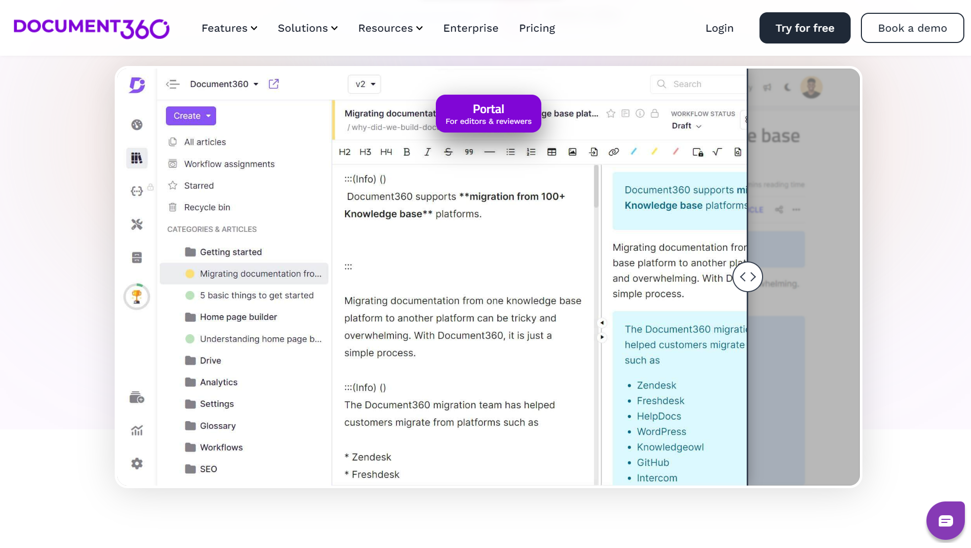This screenshot has width=971, height=548.
Task: Open the Create dropdown button
Action: click(191, 116)
